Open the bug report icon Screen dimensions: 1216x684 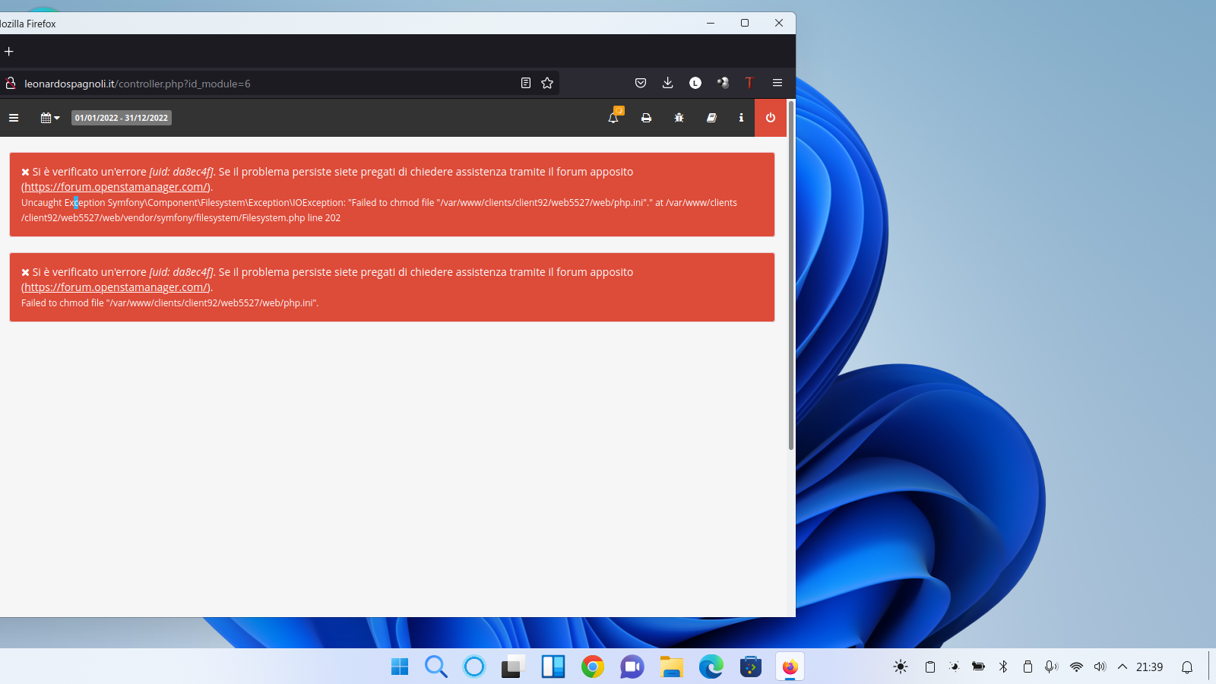pyautogui.click(x=679, y=118)
